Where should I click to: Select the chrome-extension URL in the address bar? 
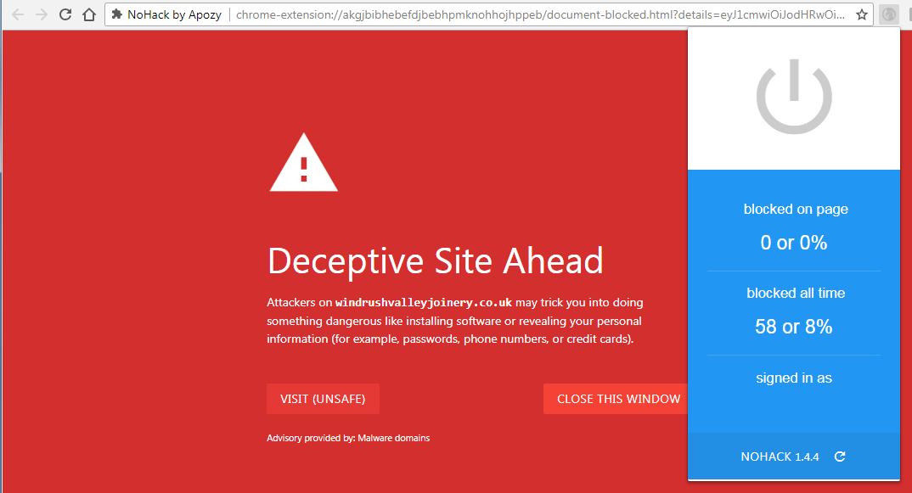point(540,14)
